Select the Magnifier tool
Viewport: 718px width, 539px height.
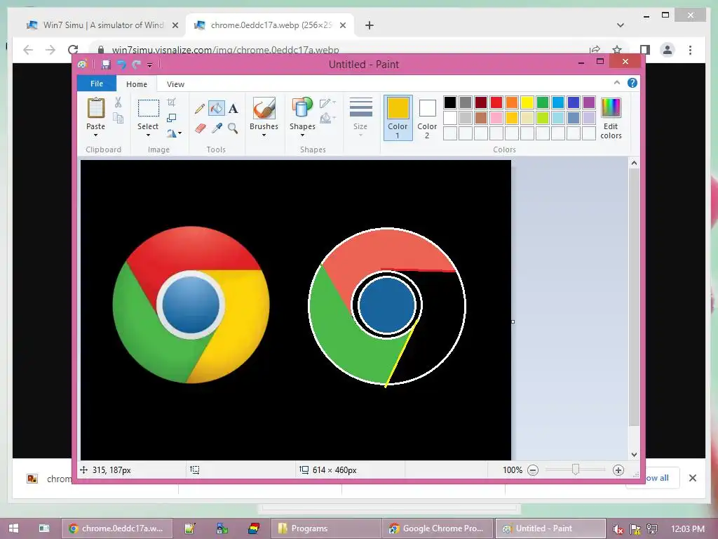point(233,128)
